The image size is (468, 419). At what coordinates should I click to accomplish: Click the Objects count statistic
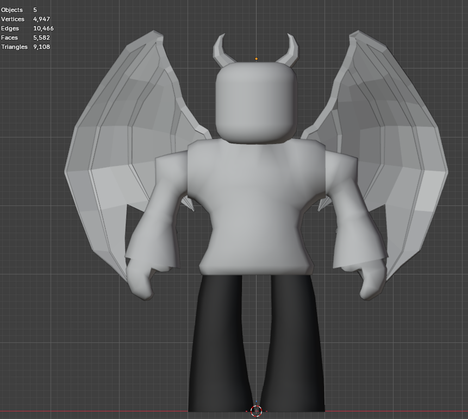coord(19,10)
